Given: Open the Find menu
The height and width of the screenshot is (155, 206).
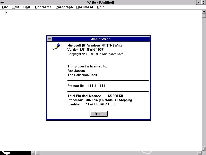Looking at the screenshot, I should coord(26,7).
